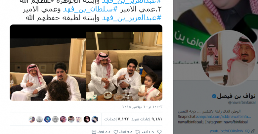
Task: Open the black-background liker avatar
Action: 87,119
